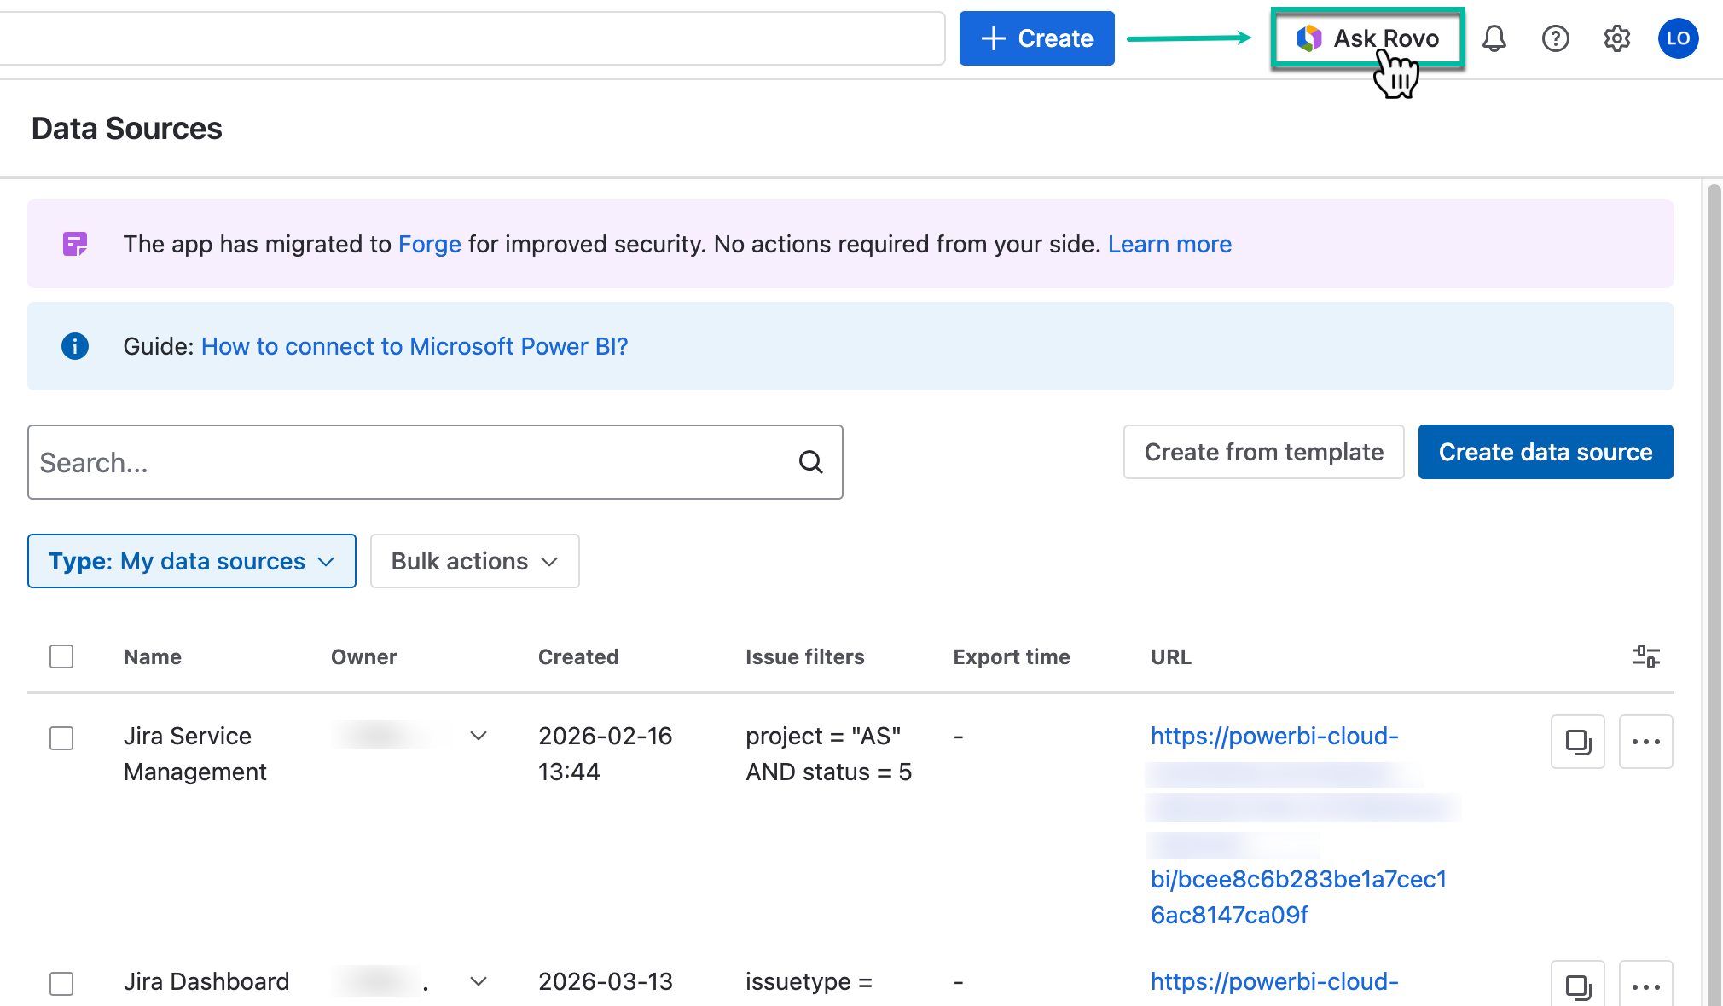Open the Type: My data sources dropdown
This screenshot has height=1006, width=1723.
192,561
